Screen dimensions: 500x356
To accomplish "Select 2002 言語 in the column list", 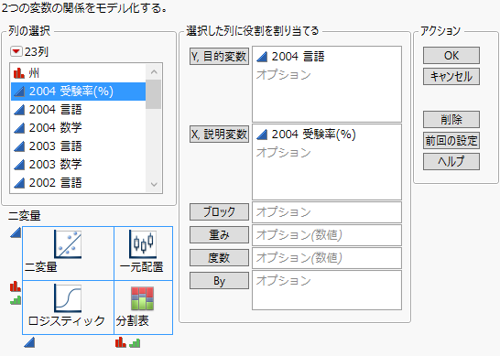I will [x=78, y=183].
